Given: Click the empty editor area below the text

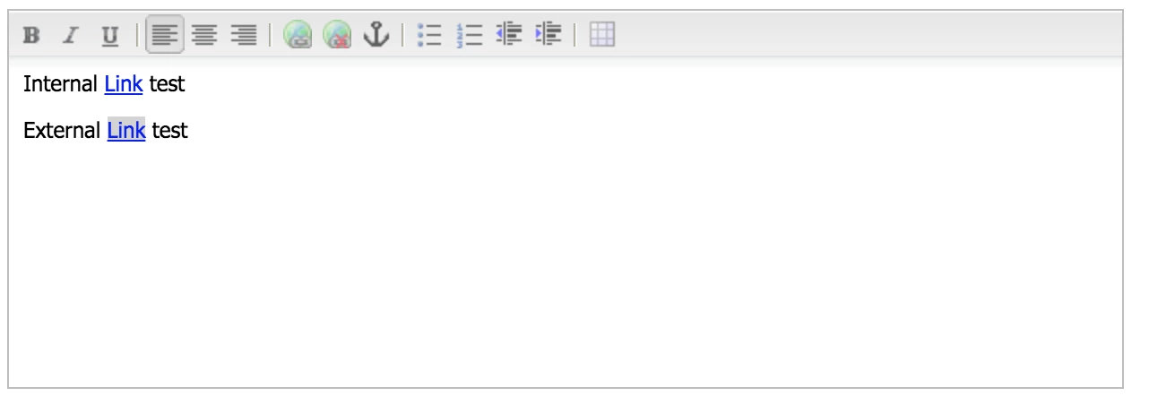Looking at the screenshot, I should click(x=565, y=269).
